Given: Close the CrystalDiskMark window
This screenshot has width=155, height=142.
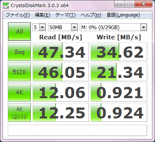Looking at the screenshot, I should (x=143, y=4).
